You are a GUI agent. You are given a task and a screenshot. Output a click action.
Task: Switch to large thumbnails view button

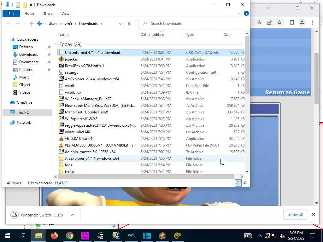pyautogui.click(x=245, y=183)
